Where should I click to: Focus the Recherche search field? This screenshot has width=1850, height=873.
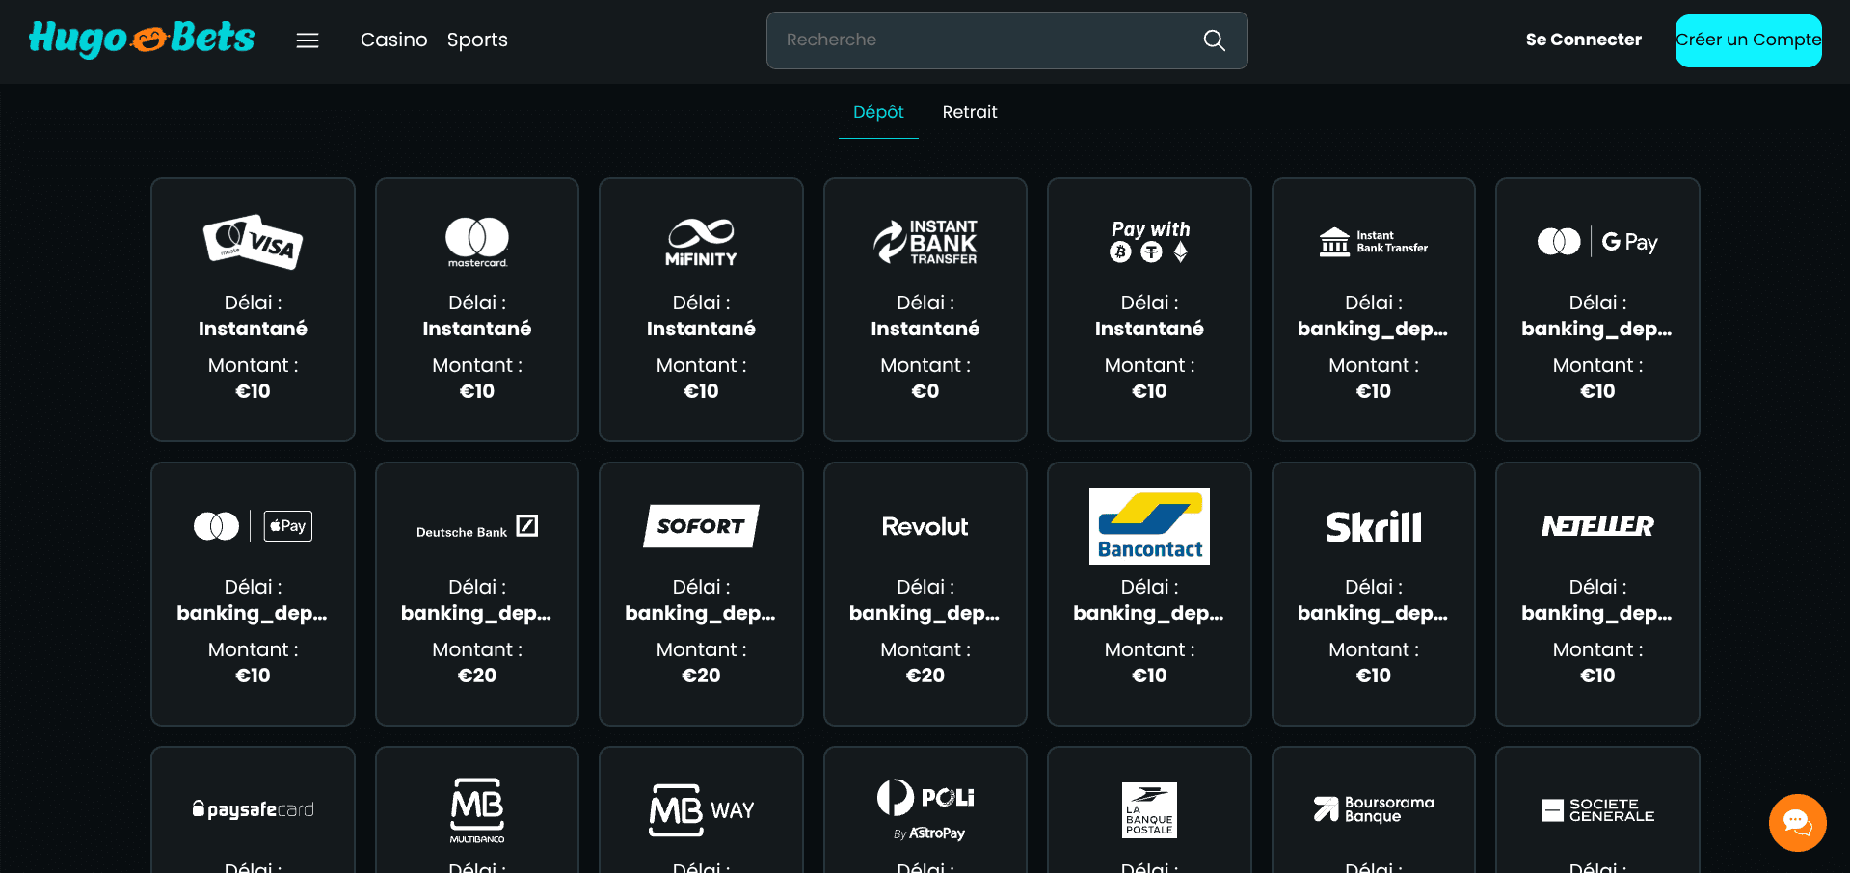[x=1006, y=40]
